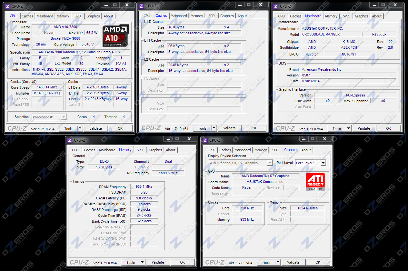Viewport: 408px width, 271px height.
Task: Close the Caches CPU-Z window
Action: [x=262, y=5]
